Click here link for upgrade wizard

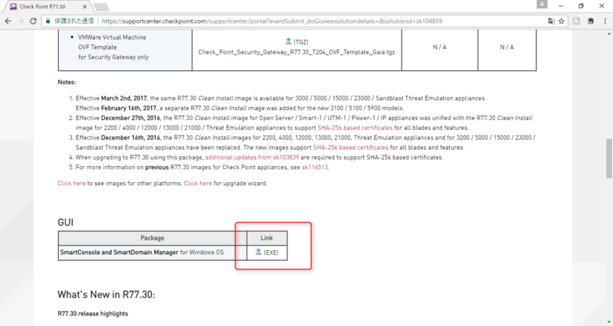pos(198,183)
